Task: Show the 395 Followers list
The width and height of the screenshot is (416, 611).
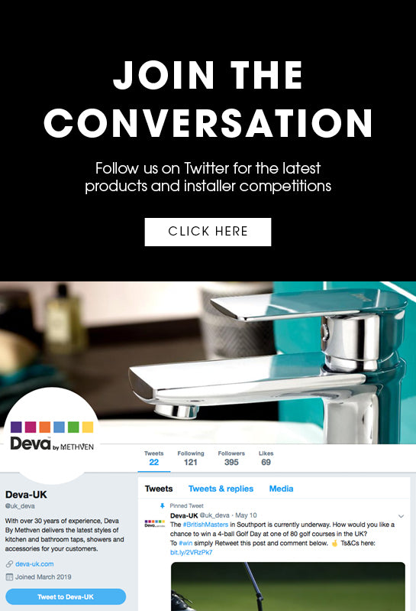Action: [x=231, y=459]
